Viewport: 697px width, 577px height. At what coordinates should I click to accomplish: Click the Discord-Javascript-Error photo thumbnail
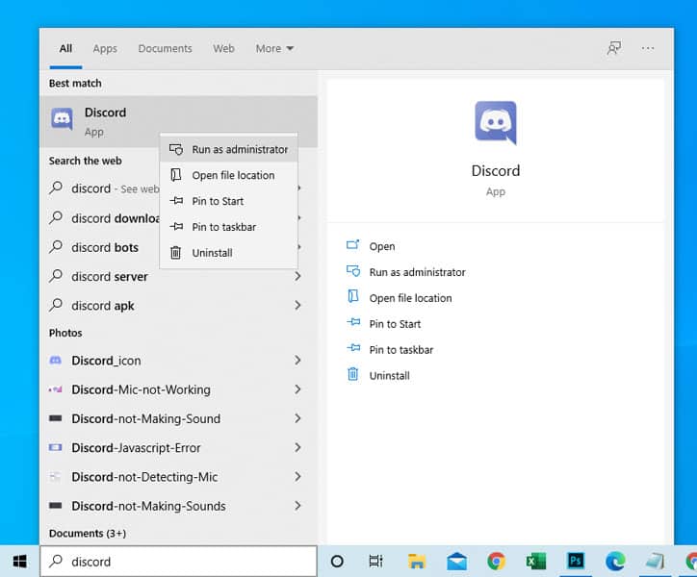pos(55,447)
